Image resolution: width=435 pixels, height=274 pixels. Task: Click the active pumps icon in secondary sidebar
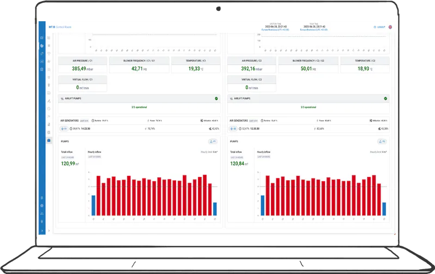[x=49, y=141]
